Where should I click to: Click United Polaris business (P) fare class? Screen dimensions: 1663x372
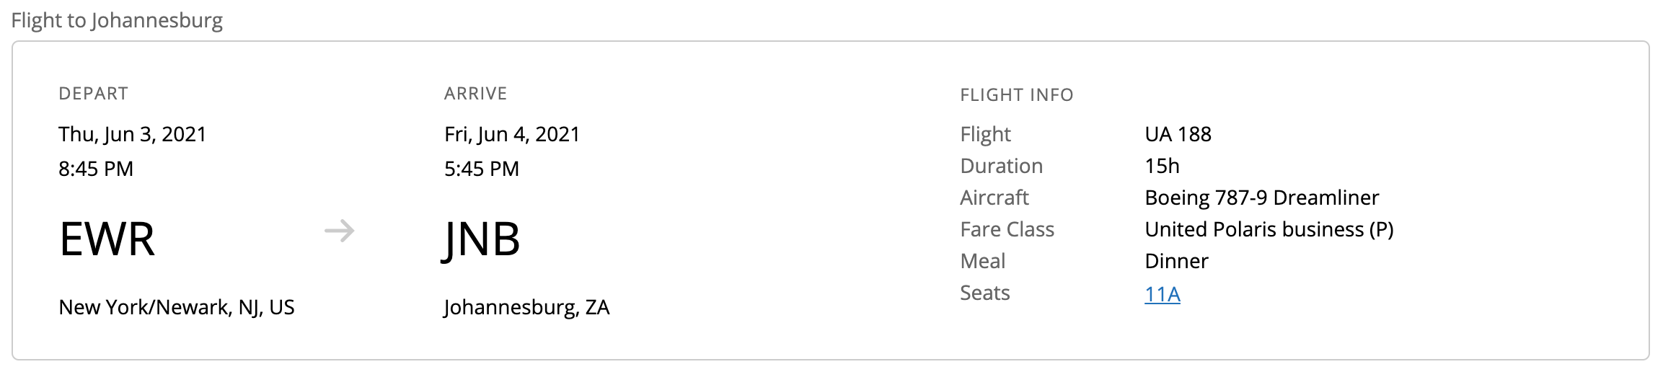click(1269, 229)
